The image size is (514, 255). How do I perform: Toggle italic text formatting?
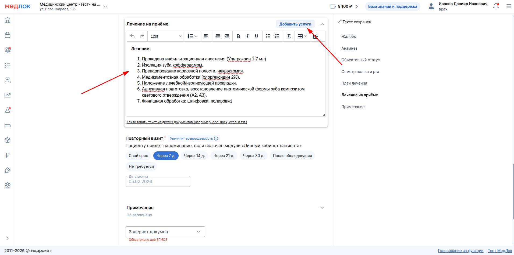[247, 36]
